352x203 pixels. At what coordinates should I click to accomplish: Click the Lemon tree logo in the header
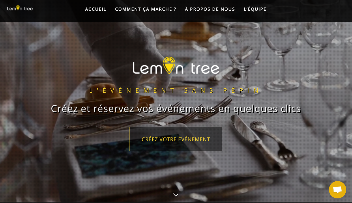coord(20,8)
